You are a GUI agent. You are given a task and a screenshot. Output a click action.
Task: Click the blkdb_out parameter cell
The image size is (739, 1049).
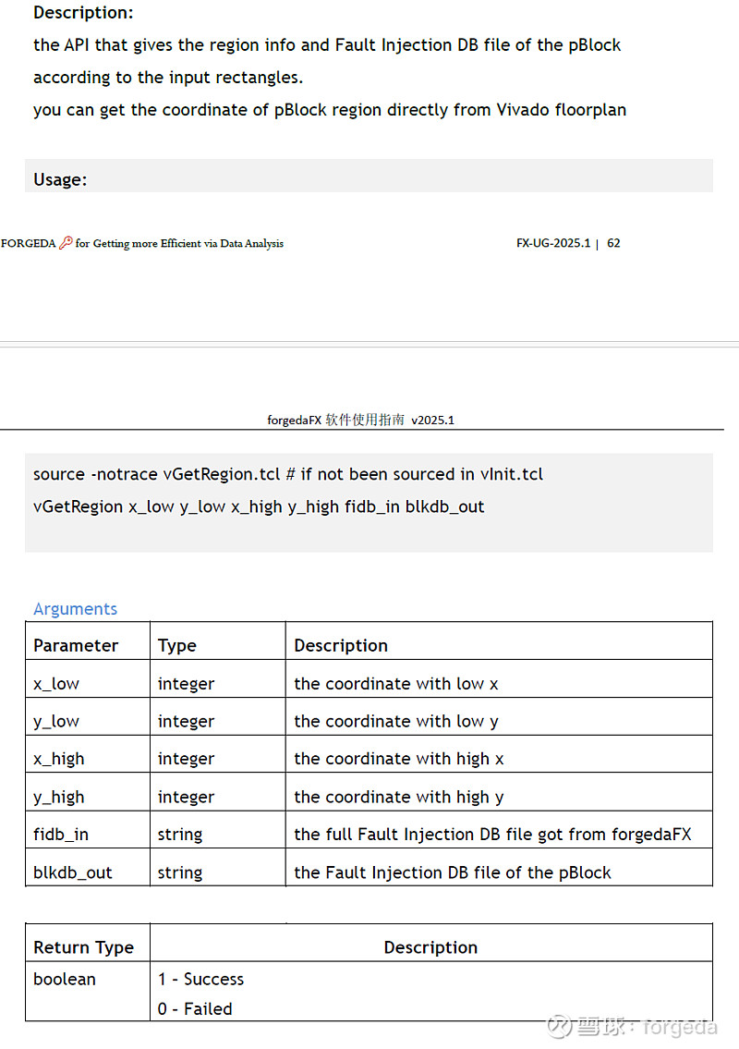tap(88, 869)
